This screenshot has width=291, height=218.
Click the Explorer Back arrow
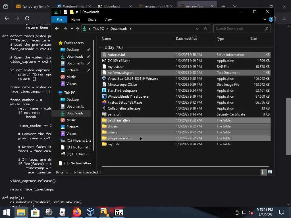point(57,29)
